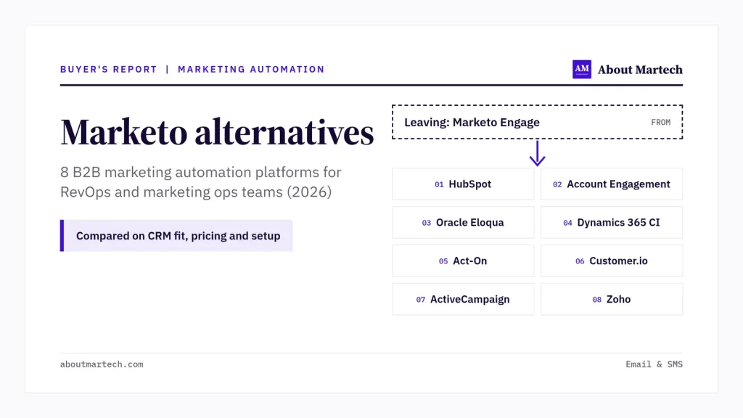
Task: Click the 8 B2B marketing automation subtitle
Action: tap(200, 182)
